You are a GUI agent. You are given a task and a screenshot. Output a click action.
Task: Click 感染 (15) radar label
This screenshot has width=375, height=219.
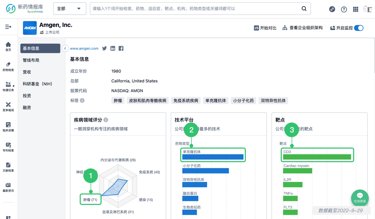tap(146, 200)
